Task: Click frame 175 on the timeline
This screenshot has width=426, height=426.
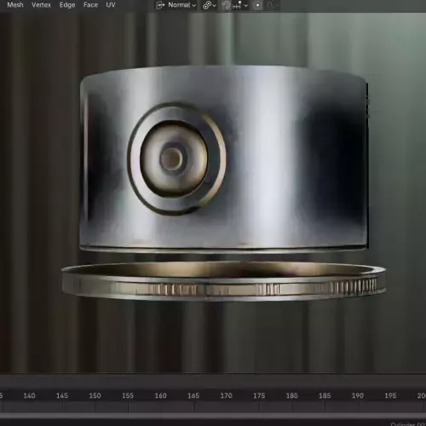Action: click(x=259, y=395)
